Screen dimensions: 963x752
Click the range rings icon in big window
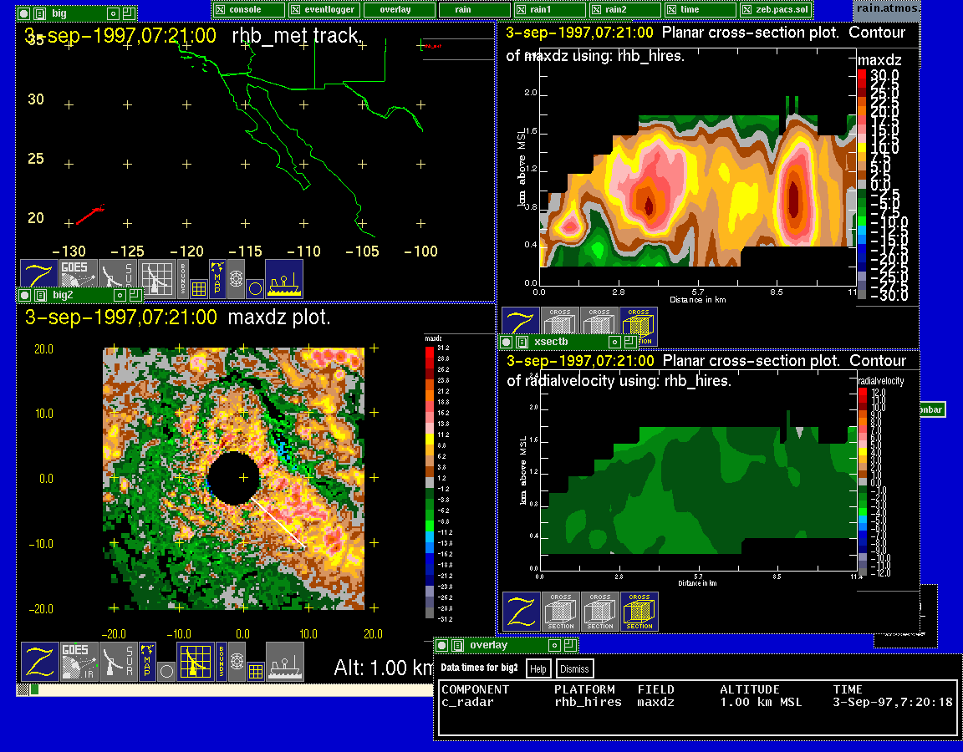[236, 278]
